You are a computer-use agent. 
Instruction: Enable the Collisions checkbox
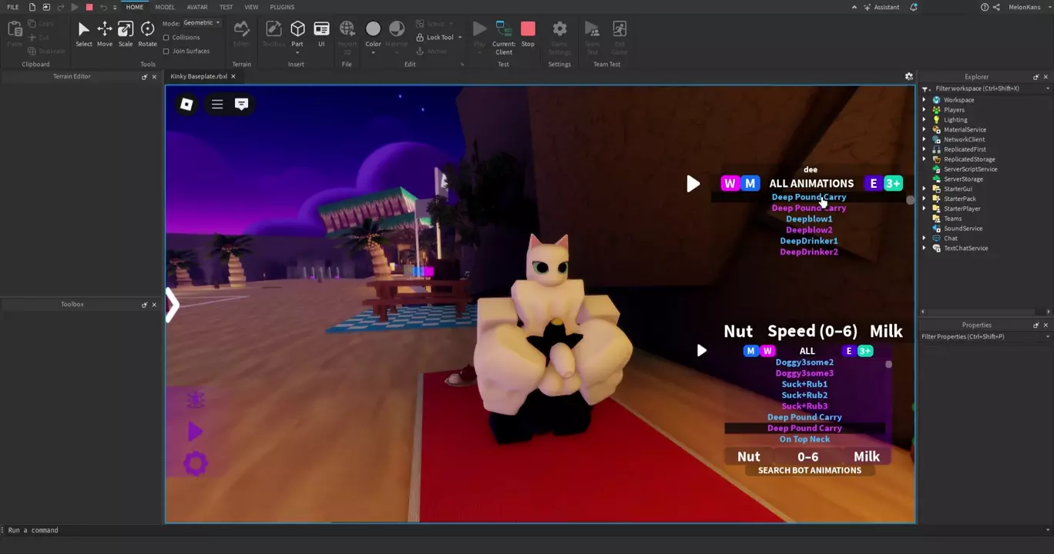point(166,37)
